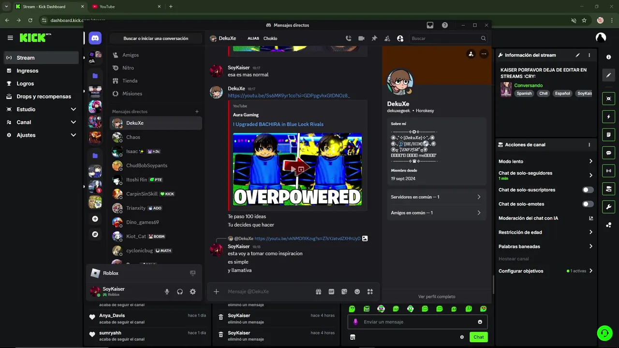Image resolution: width=619 pixels, height=348 pixels.
Task: Open I Upgraded BACHIRA video title link
Action: pos(278,124)
